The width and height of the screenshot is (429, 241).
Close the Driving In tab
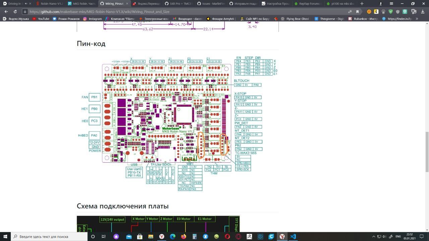(x=30, y=4)
